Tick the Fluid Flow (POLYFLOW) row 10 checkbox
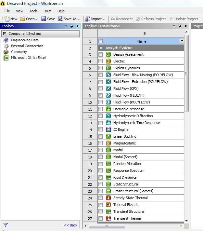Viewport: 203px width, 231px height. click(x=101, y=102)
